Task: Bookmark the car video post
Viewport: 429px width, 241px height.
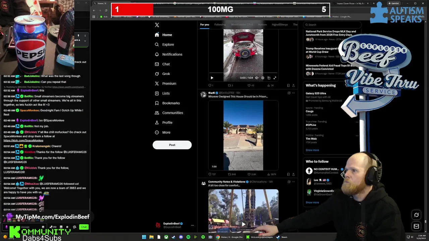Action: [x=288, y=85]
